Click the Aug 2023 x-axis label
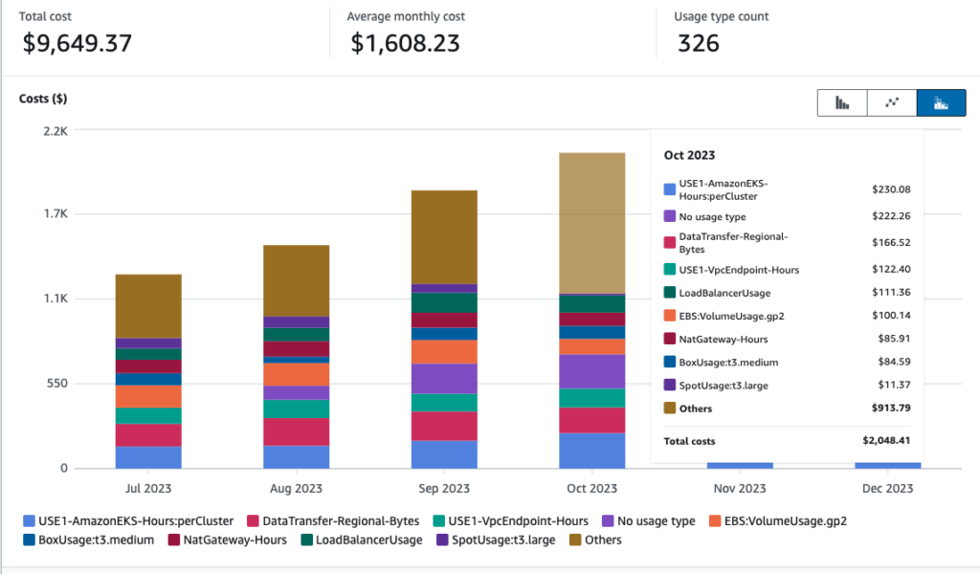The image size is (980, 574). [296, 489]
